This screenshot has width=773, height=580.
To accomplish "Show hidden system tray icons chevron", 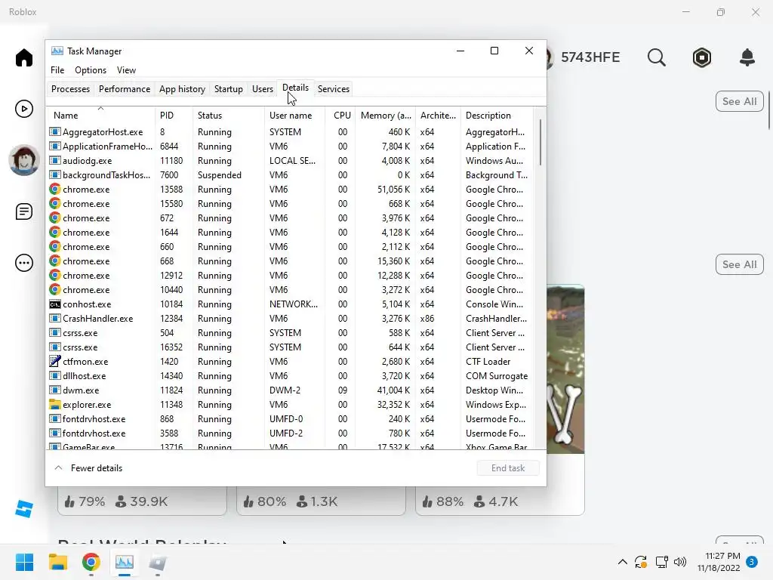I will point(623,562).
